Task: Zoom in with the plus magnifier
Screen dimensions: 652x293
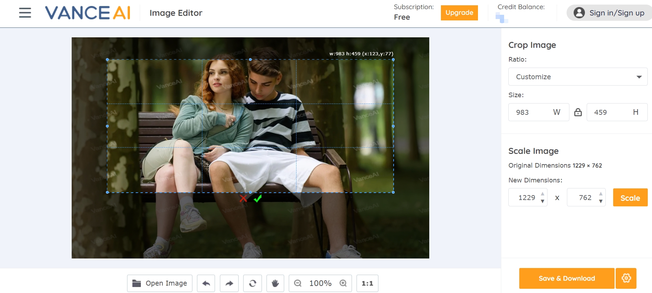Action: pos(343,283)
